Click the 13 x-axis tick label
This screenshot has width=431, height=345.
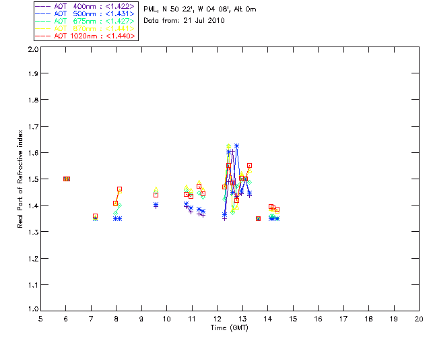[x=242, y=319]
